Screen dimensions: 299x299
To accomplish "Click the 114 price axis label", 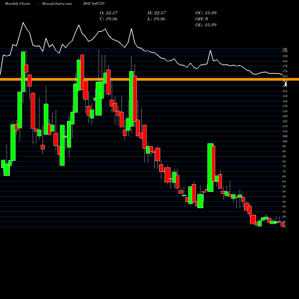I will (285, 131).
